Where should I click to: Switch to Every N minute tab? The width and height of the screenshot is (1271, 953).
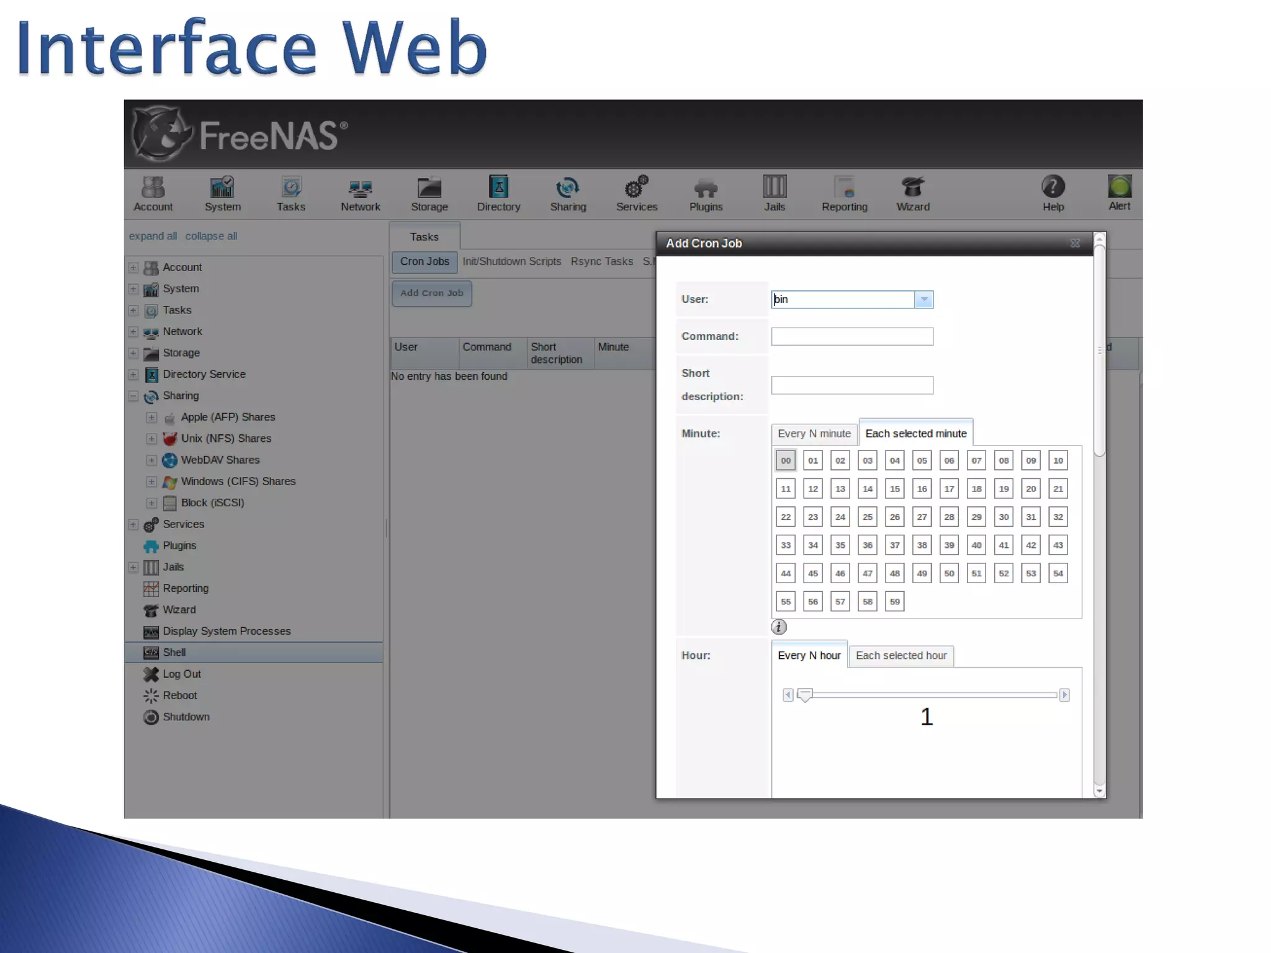tap(814, 434)
